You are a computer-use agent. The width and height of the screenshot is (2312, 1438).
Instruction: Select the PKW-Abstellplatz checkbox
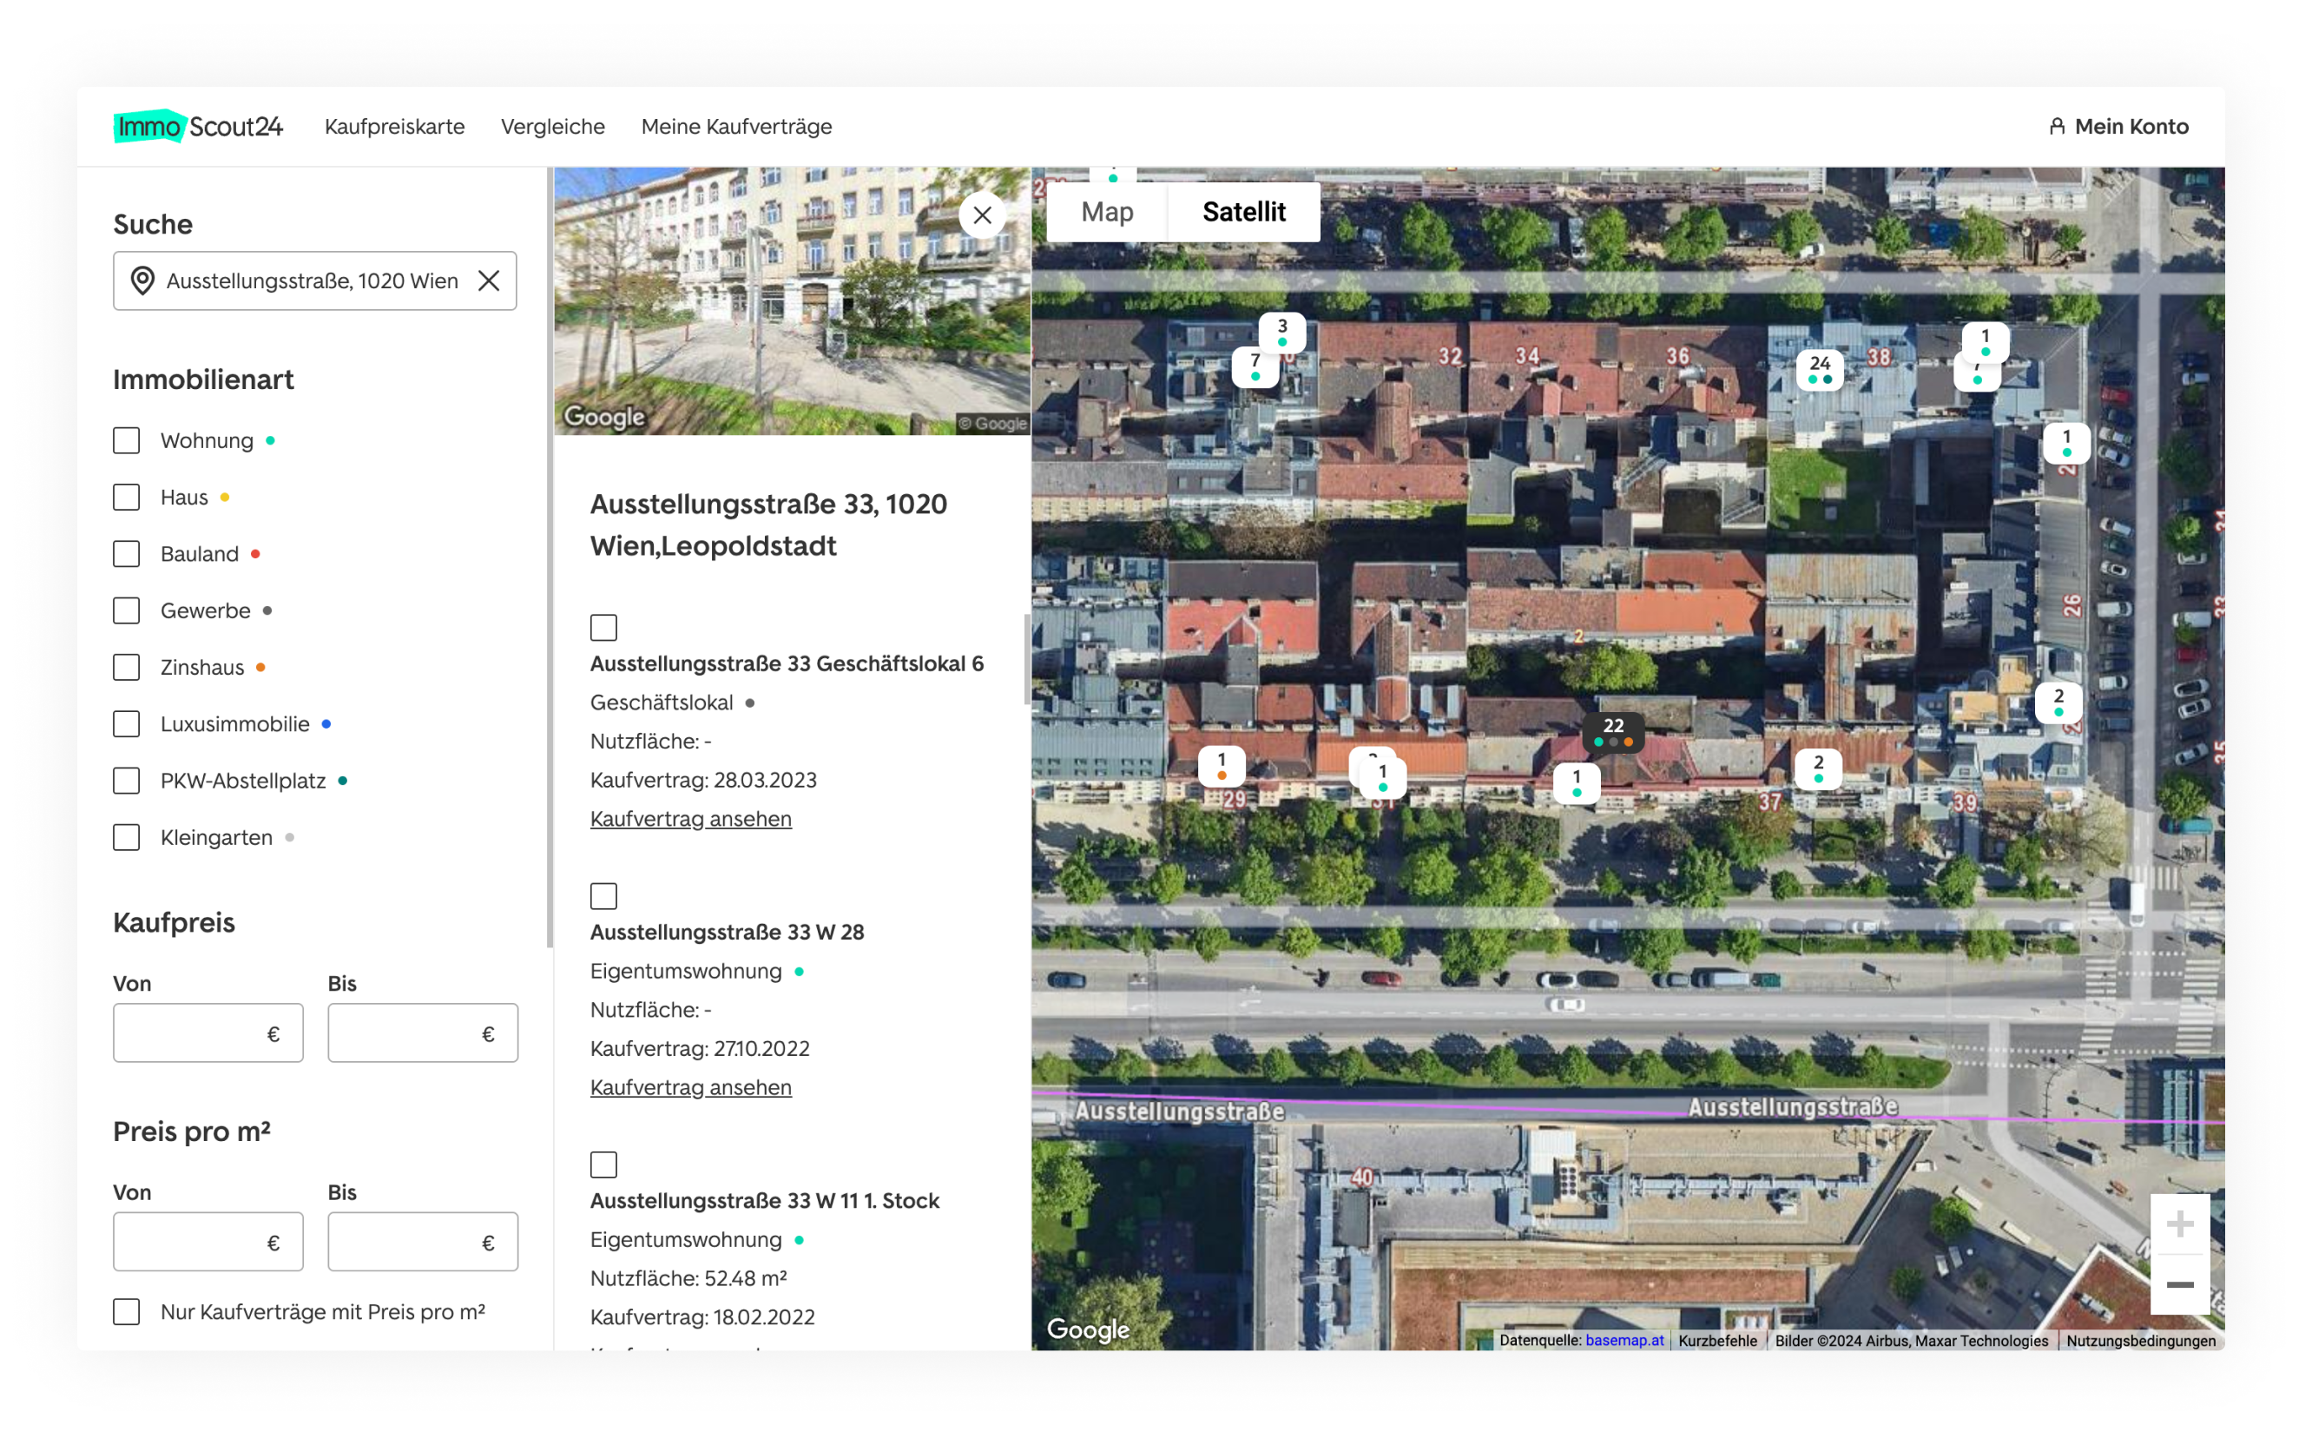point(127,781)
